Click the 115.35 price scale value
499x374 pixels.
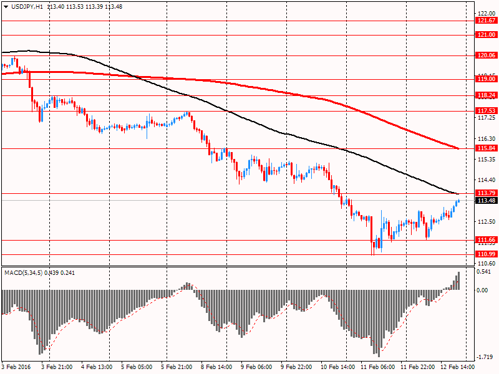pyautogui.click(x=487, y=160)
